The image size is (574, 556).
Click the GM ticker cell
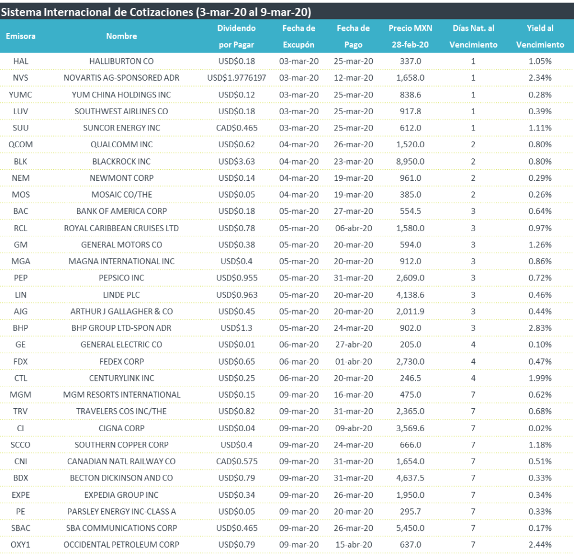tap(21, 245)
